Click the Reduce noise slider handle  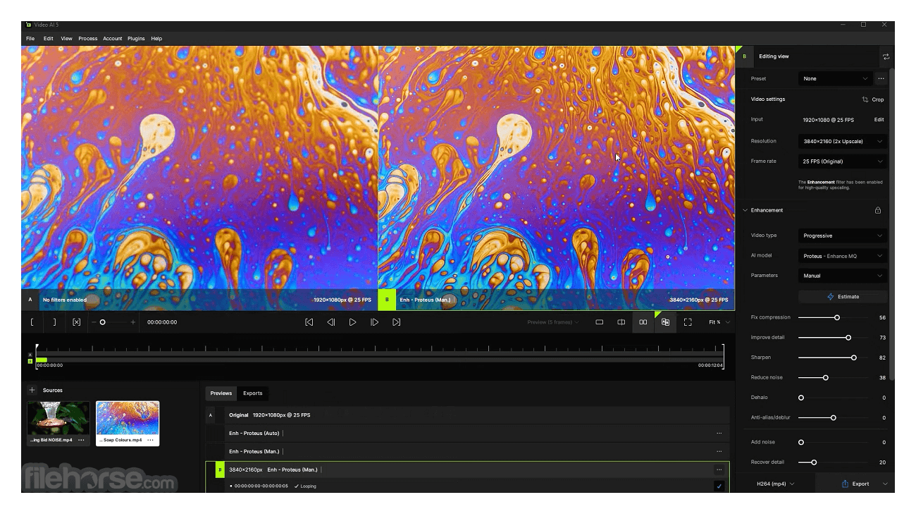point(826,378)
